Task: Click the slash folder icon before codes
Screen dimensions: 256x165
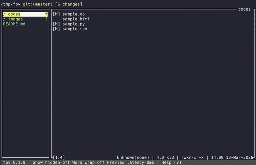Action: (4, 14)
